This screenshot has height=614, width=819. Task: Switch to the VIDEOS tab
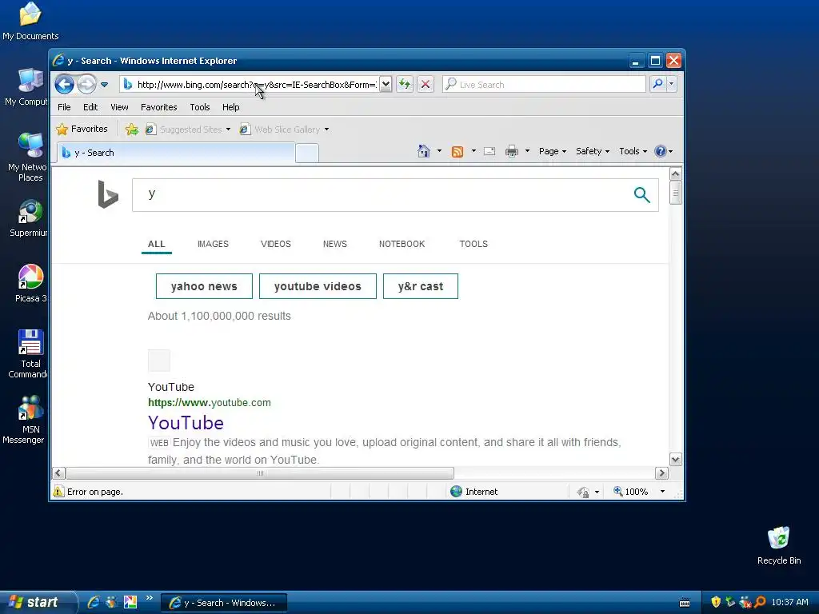tap(276, 245)
